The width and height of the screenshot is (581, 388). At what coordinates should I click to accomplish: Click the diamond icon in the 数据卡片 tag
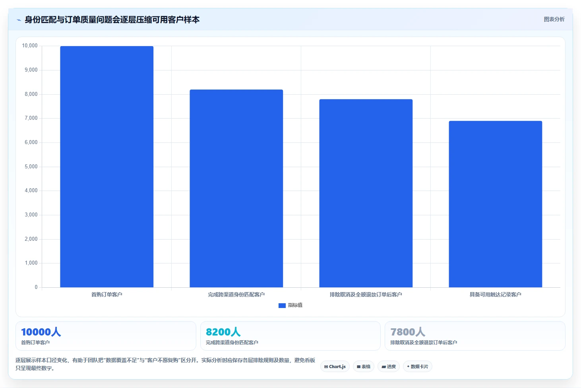coord(408,367)
